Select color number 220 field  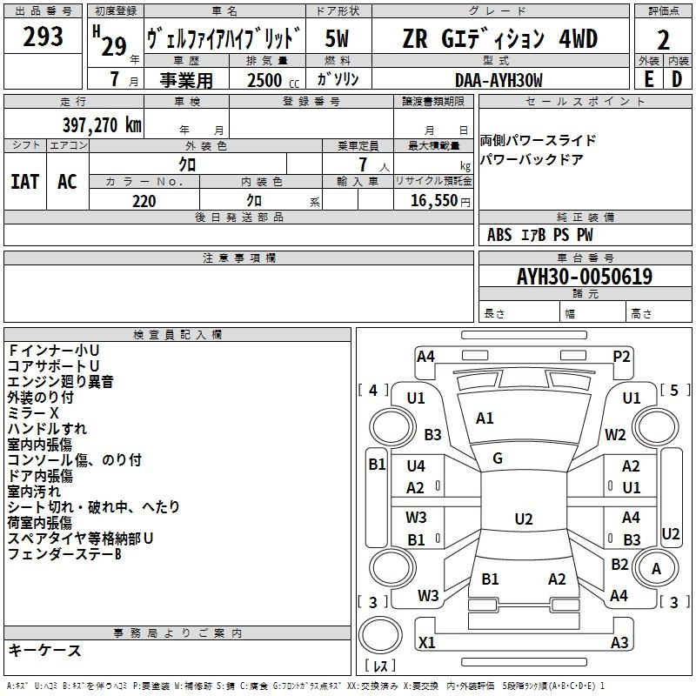point(144,201)
